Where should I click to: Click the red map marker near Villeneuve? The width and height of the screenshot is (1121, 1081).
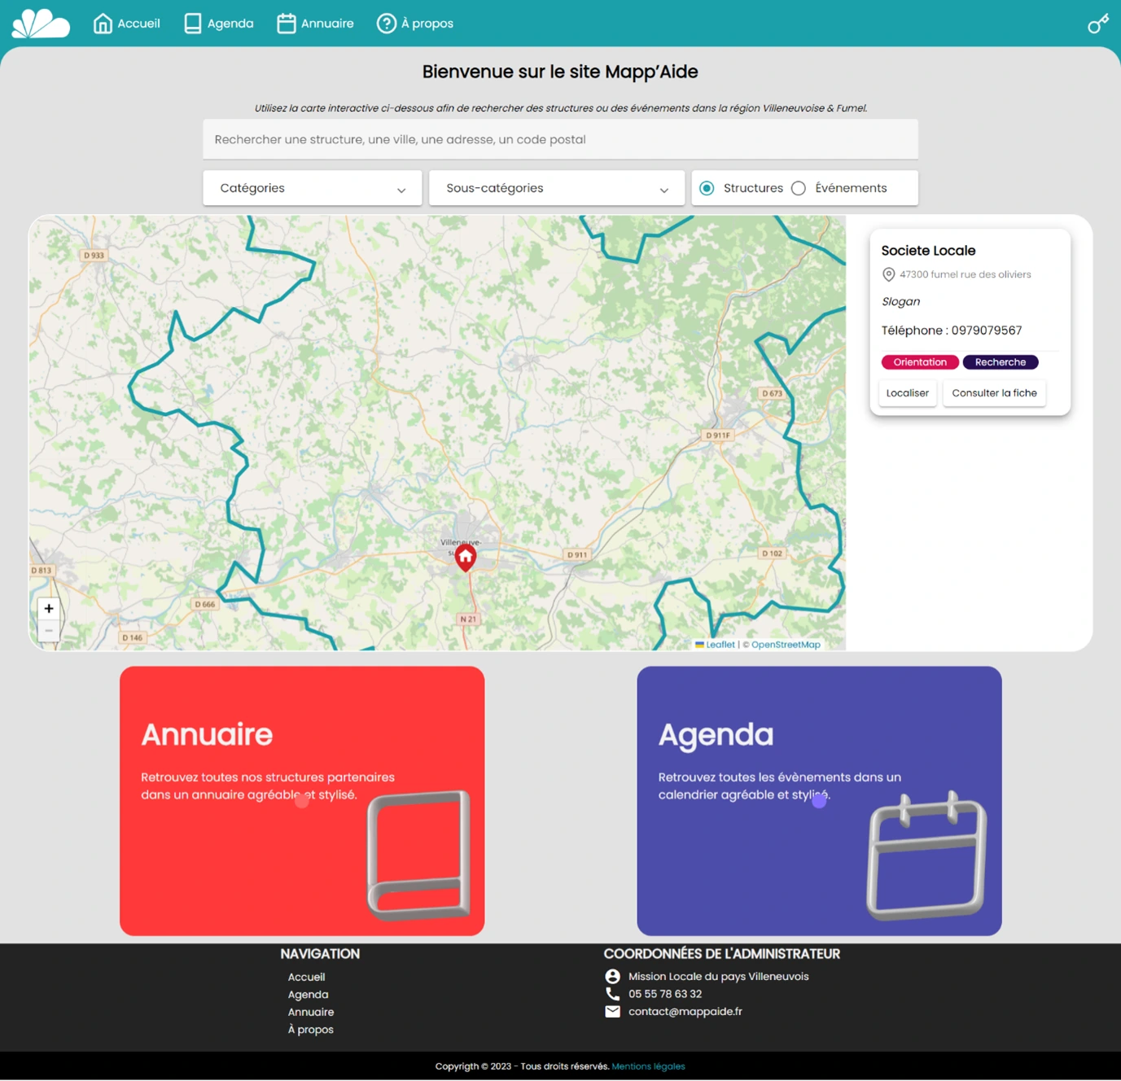click(x=466, y=557)
